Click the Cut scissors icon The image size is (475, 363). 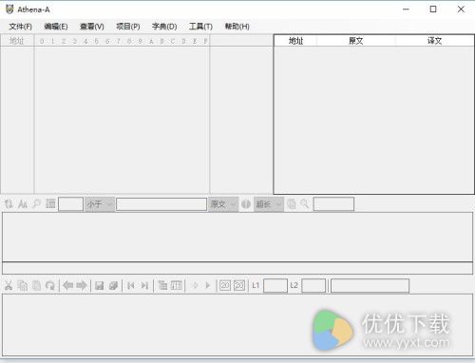point(9,286)
